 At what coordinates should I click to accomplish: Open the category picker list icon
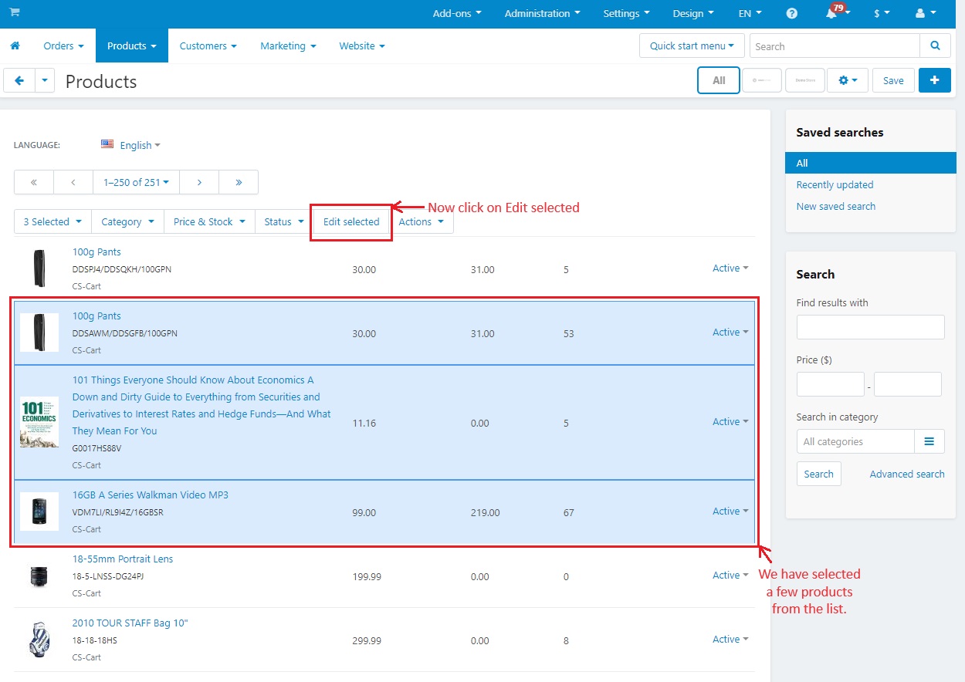point(929,441)
